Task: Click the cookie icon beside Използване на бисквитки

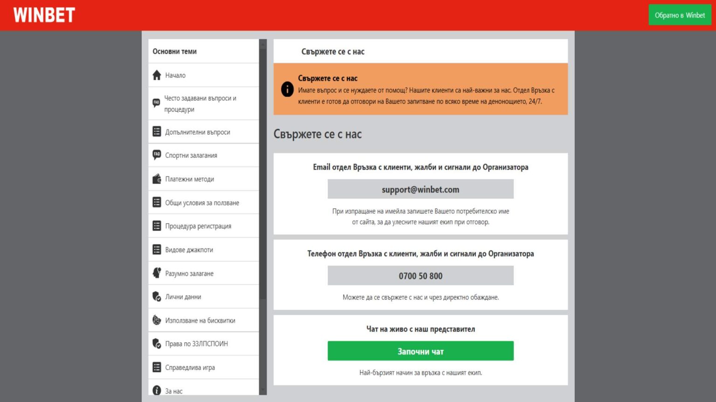Action: pyautogui.click(x=157, y=320)
